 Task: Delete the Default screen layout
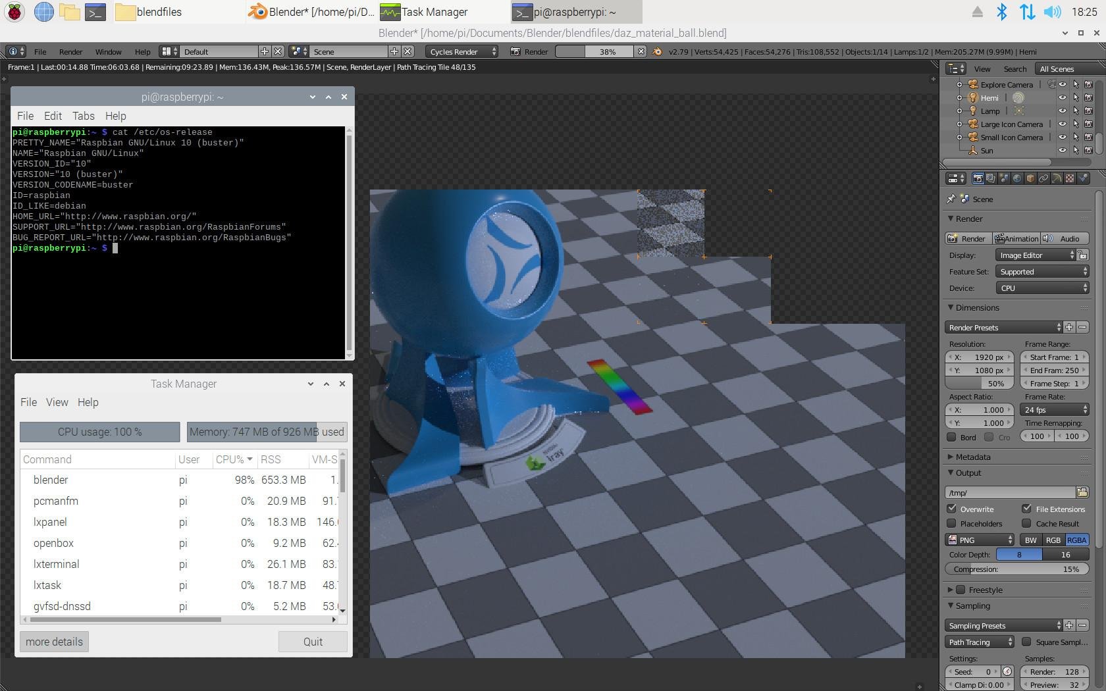[278, 51]
